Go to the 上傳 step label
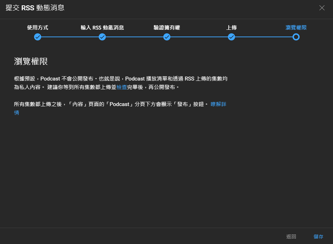 tap(231, 28)
